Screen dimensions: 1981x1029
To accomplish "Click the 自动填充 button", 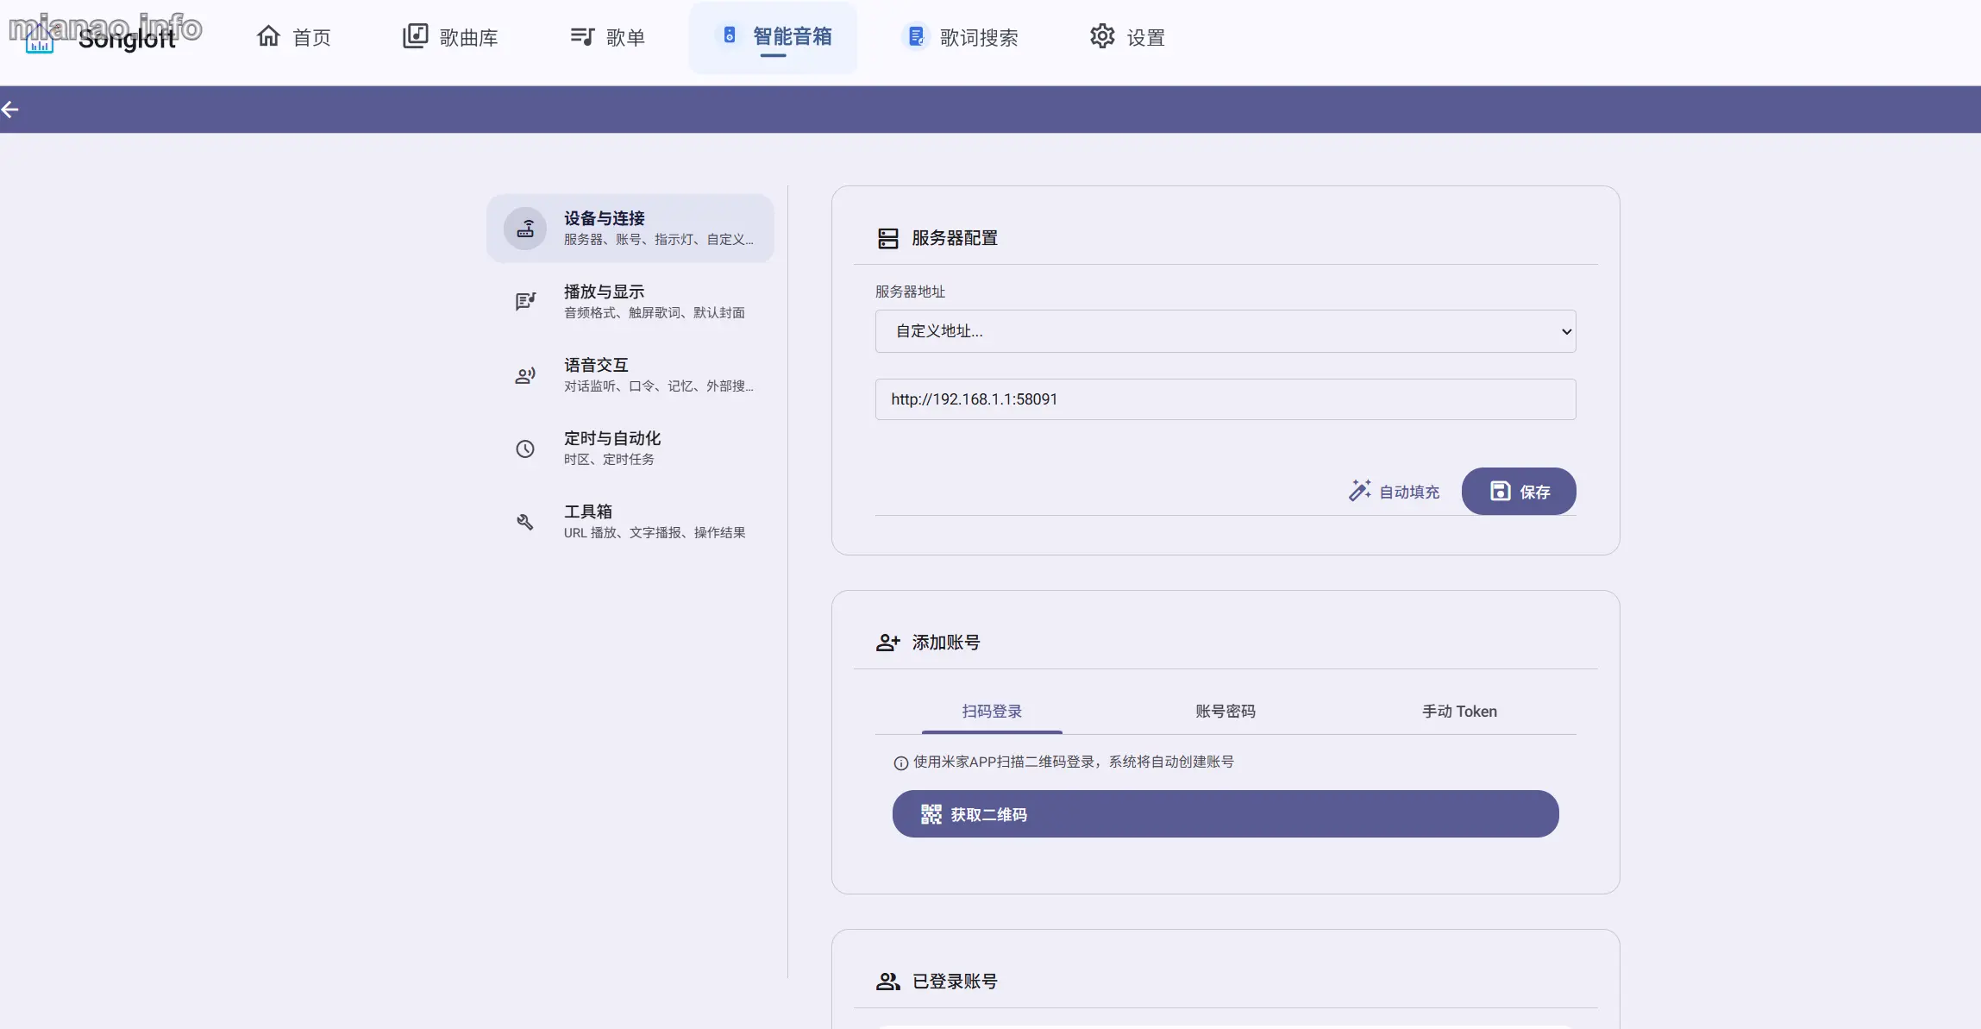I will coord(1394,492).
